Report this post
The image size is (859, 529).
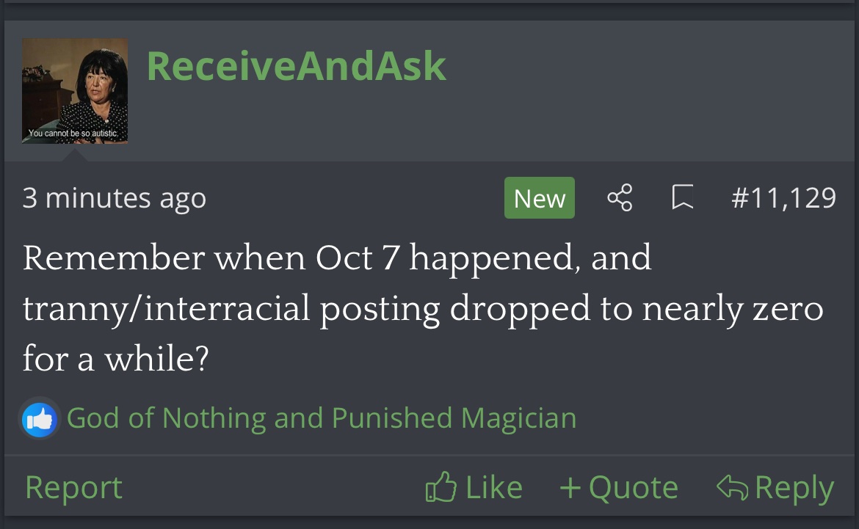pyautogui.click(x=74, y=487)
